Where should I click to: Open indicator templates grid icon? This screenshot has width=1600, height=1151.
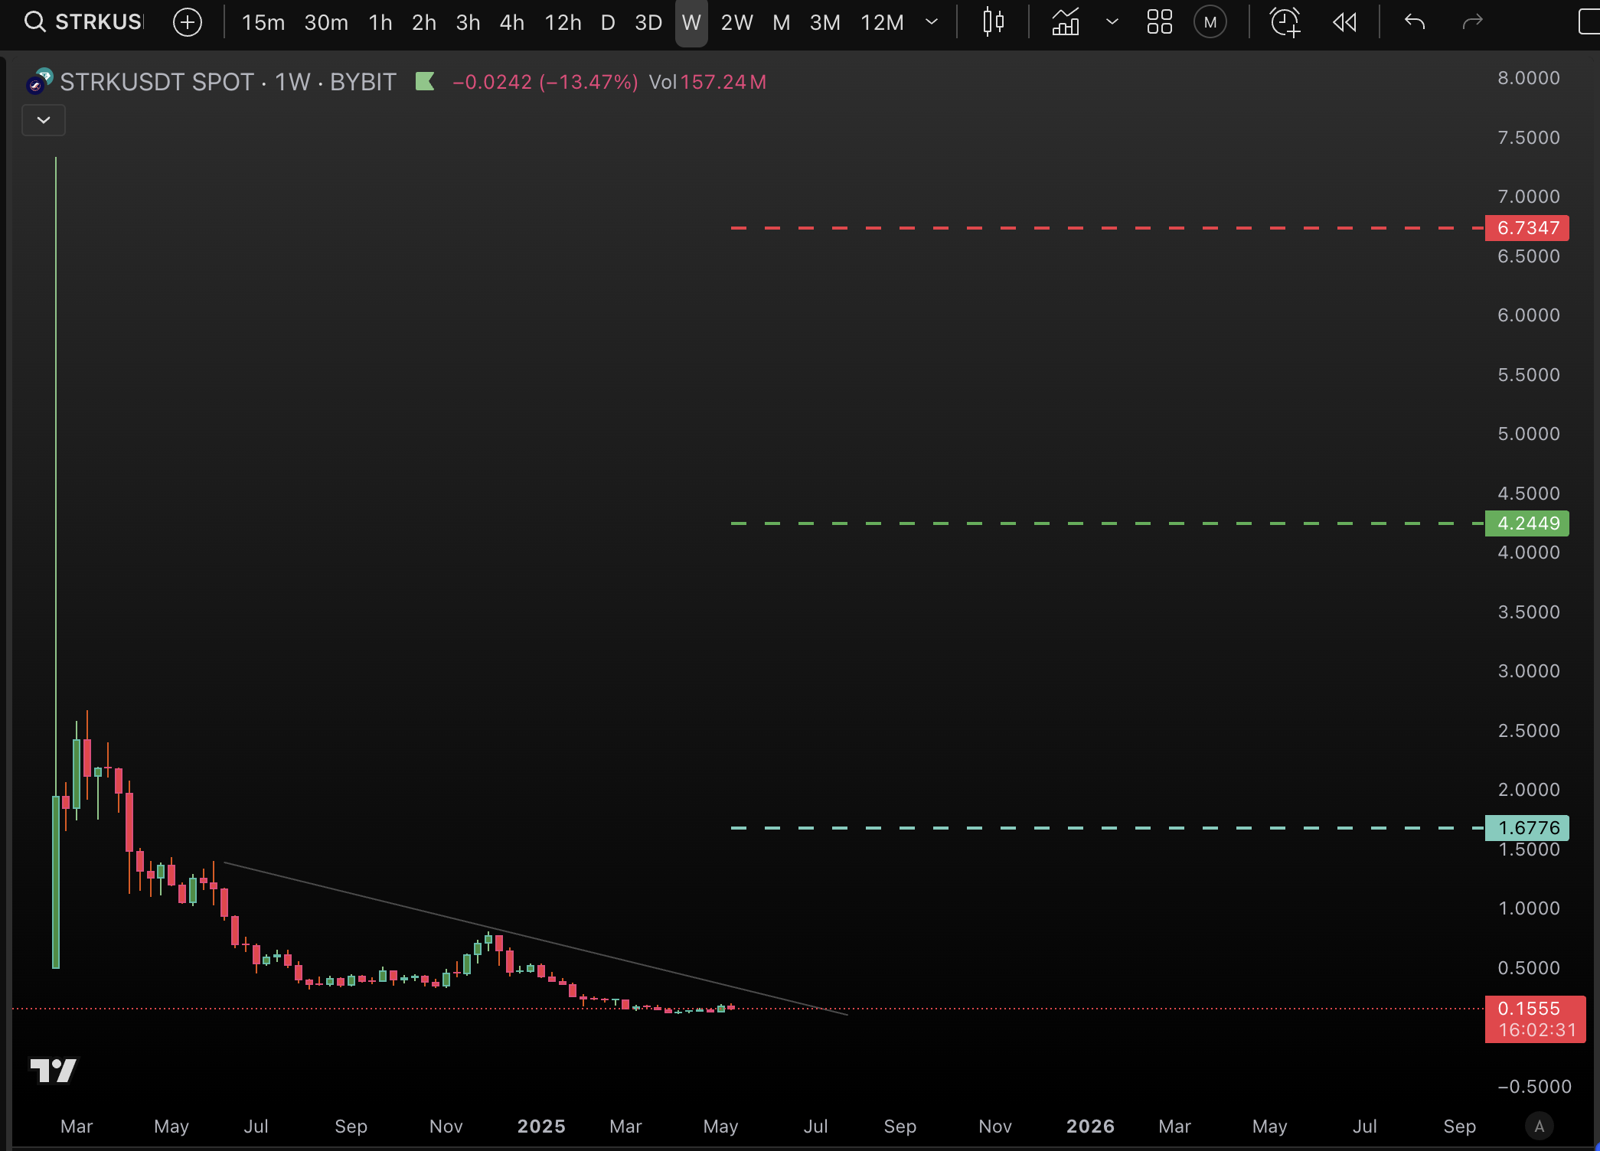click(1160, 22)
